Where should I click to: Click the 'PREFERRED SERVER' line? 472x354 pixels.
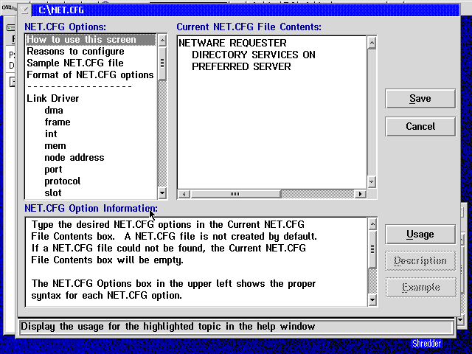pos(241,66)
